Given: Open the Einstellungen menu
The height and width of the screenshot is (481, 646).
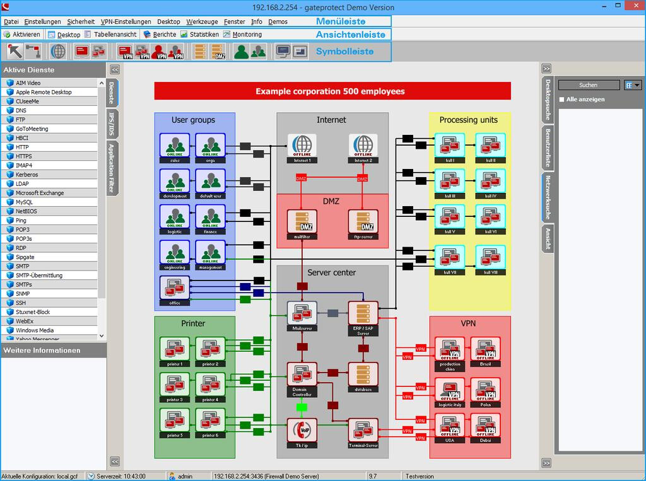Looking at the screenshot, I should (x=42, y=21).
